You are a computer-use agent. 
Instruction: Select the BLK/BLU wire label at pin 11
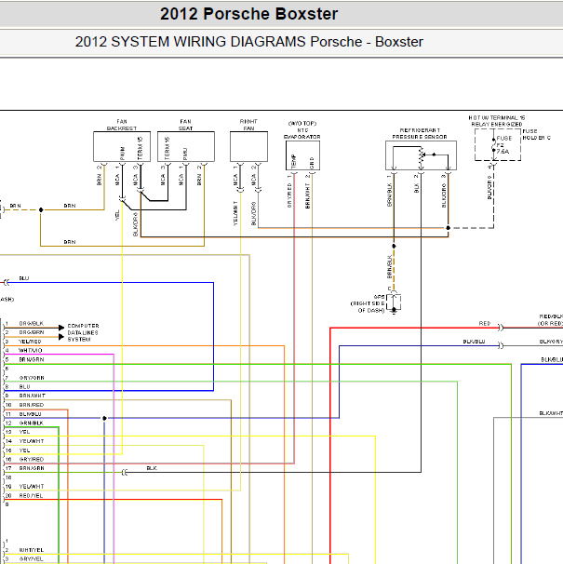click(x=30, y=414)
